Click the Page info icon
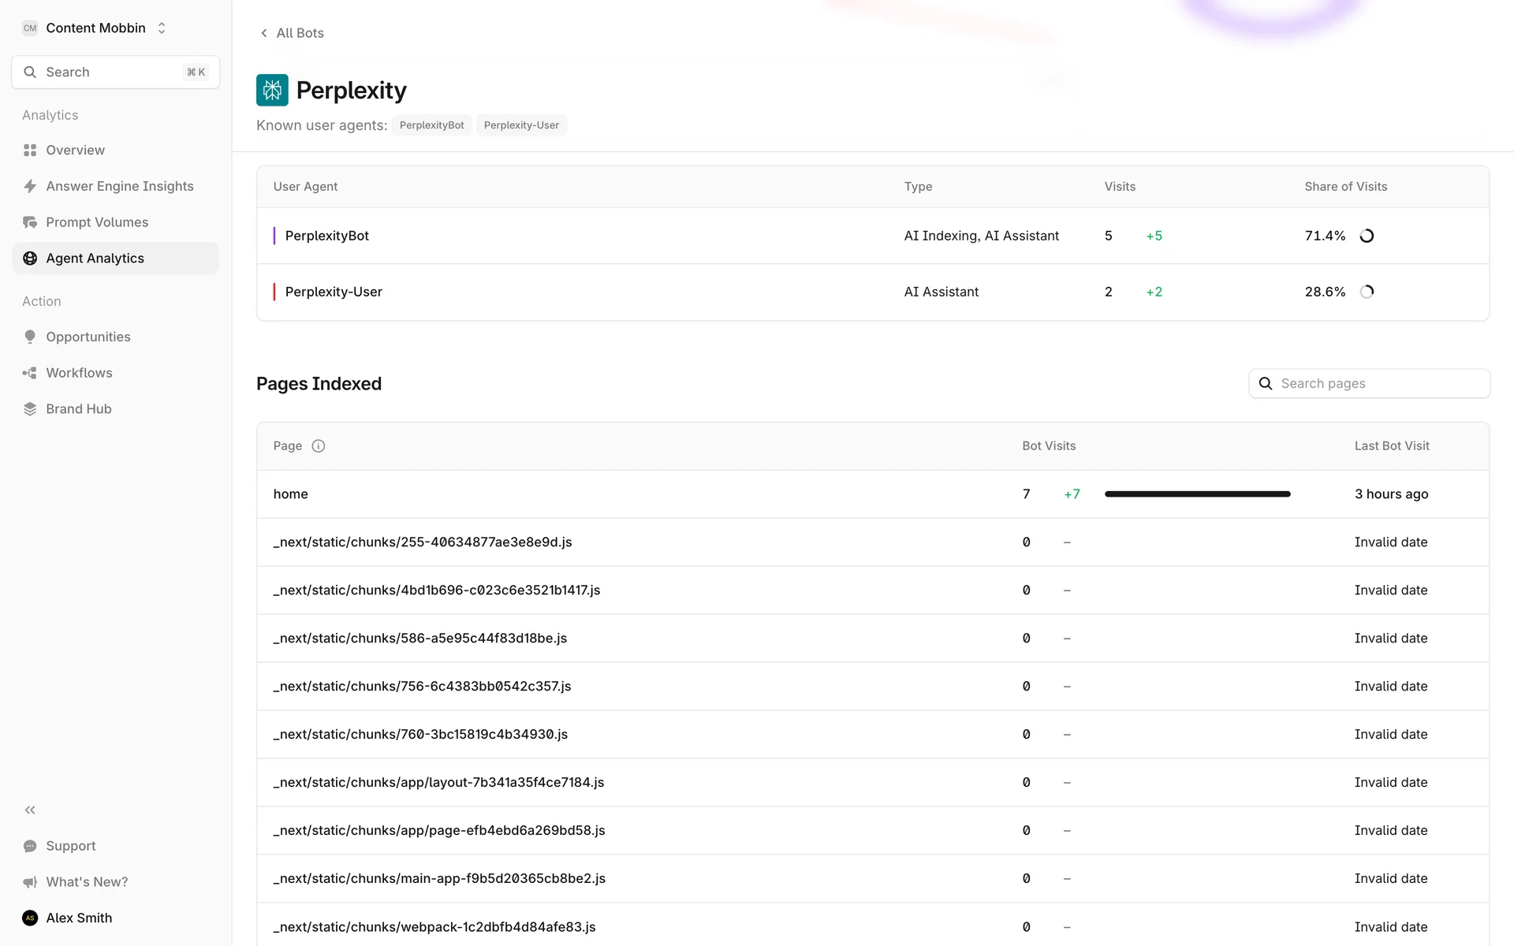The height and width of the screenshot is (946, 1514). [318, 446]
